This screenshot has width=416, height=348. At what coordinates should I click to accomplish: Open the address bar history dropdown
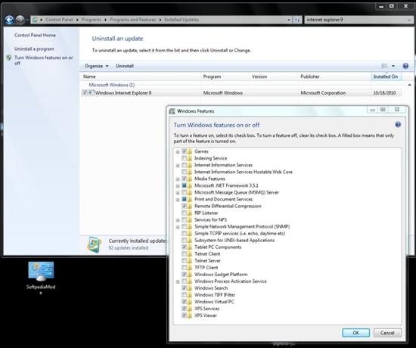289,20
